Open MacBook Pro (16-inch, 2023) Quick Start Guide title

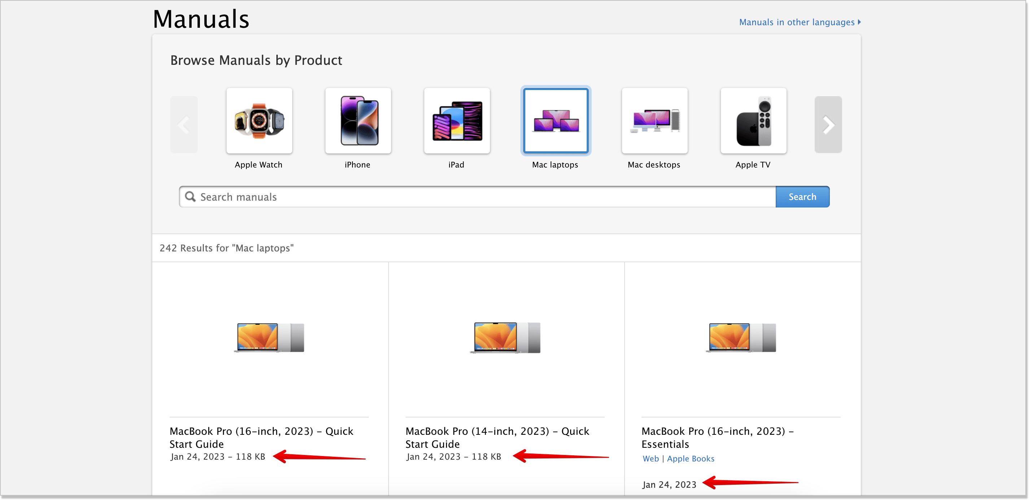click(x=261, y=437)
